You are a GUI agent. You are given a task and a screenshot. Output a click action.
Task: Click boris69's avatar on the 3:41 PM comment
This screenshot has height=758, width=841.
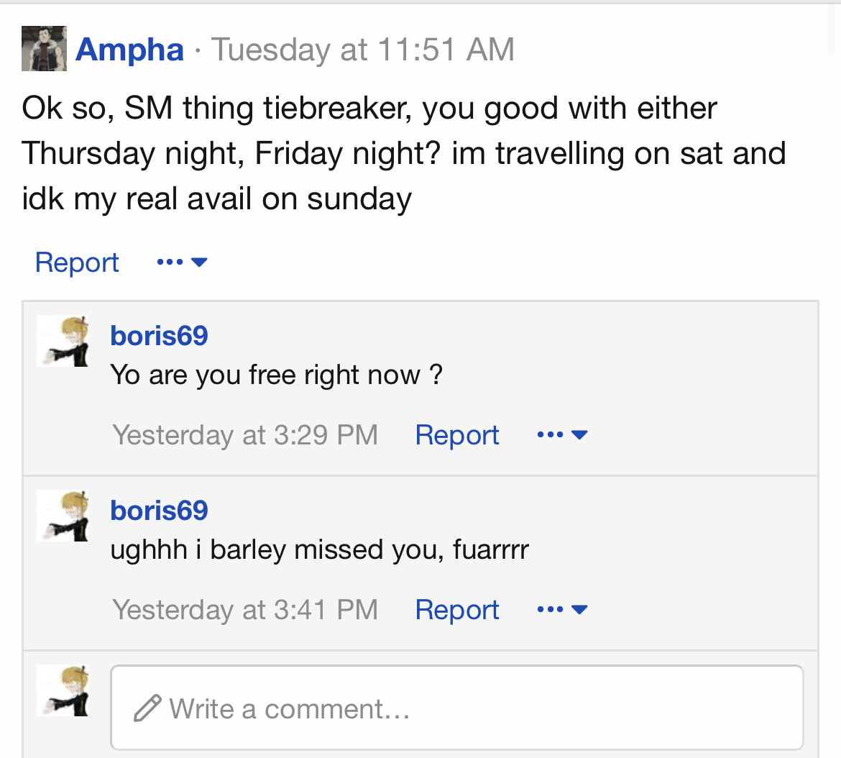(x=63, y=515)
